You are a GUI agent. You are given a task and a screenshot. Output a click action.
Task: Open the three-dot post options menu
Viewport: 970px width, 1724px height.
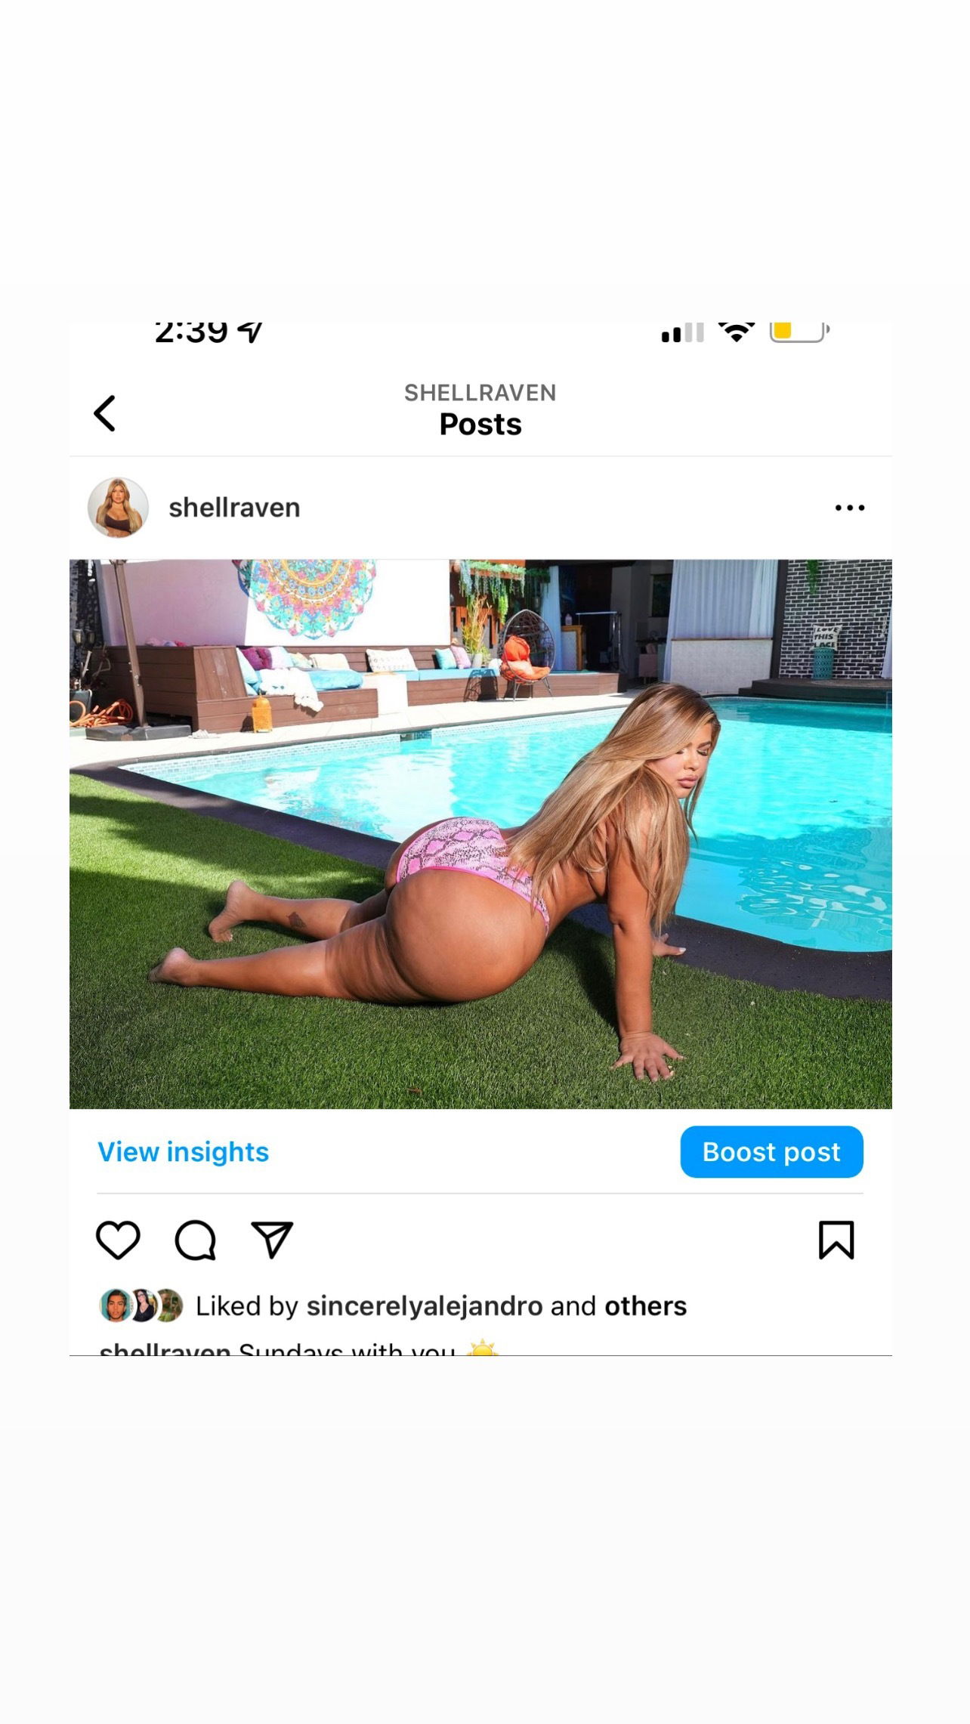850,508
